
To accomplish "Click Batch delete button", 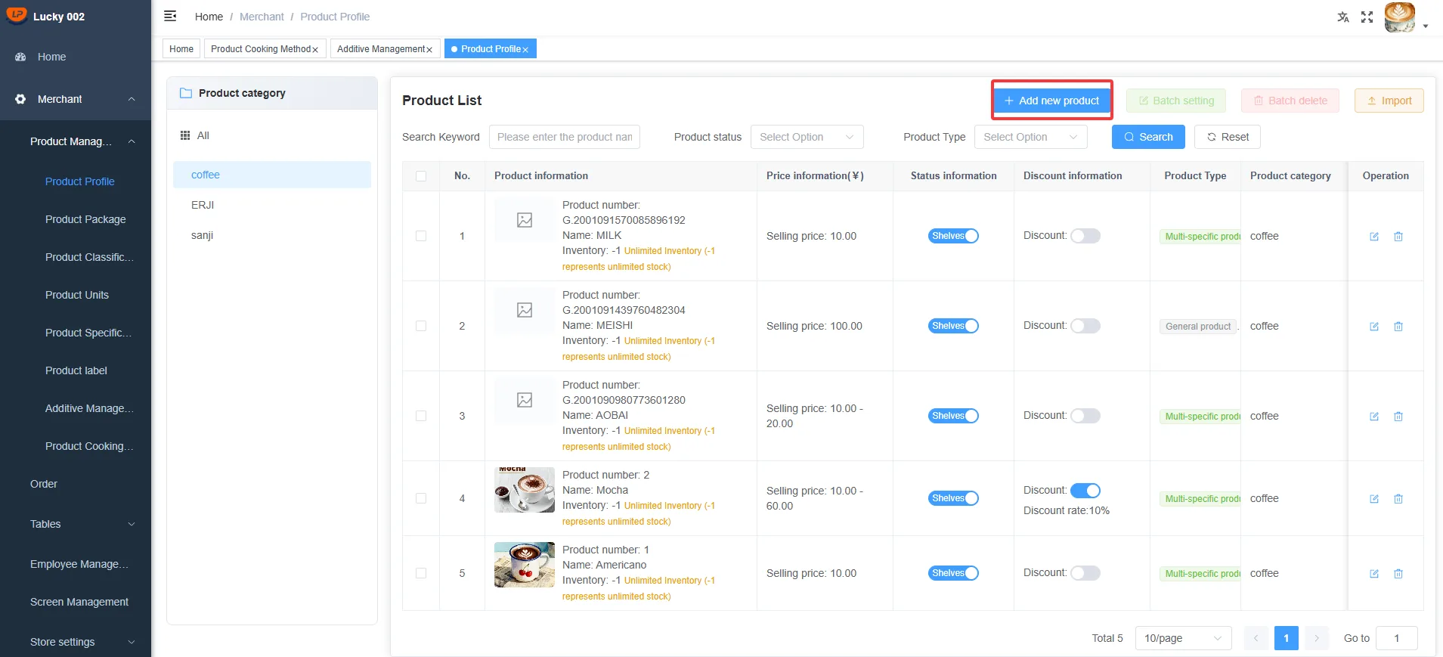I will (1290, 101).
